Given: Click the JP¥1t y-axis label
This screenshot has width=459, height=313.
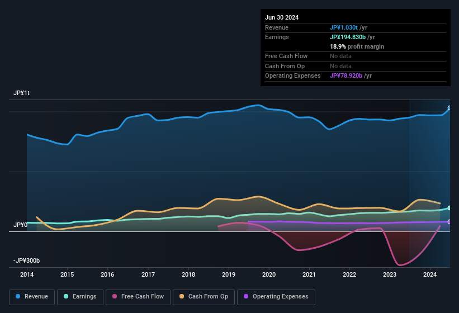Looking at the screenshot, I should (21, 93).
